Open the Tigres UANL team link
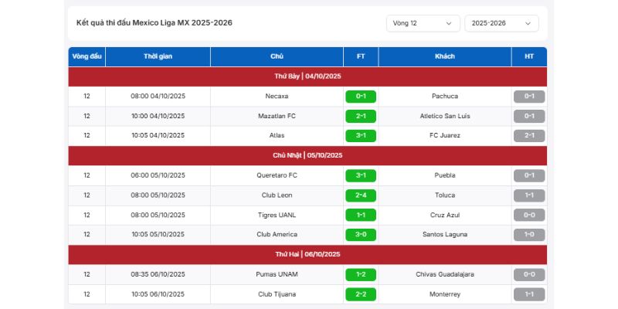The height and width of the screenshot is (309, 618). tap(277, 215)
